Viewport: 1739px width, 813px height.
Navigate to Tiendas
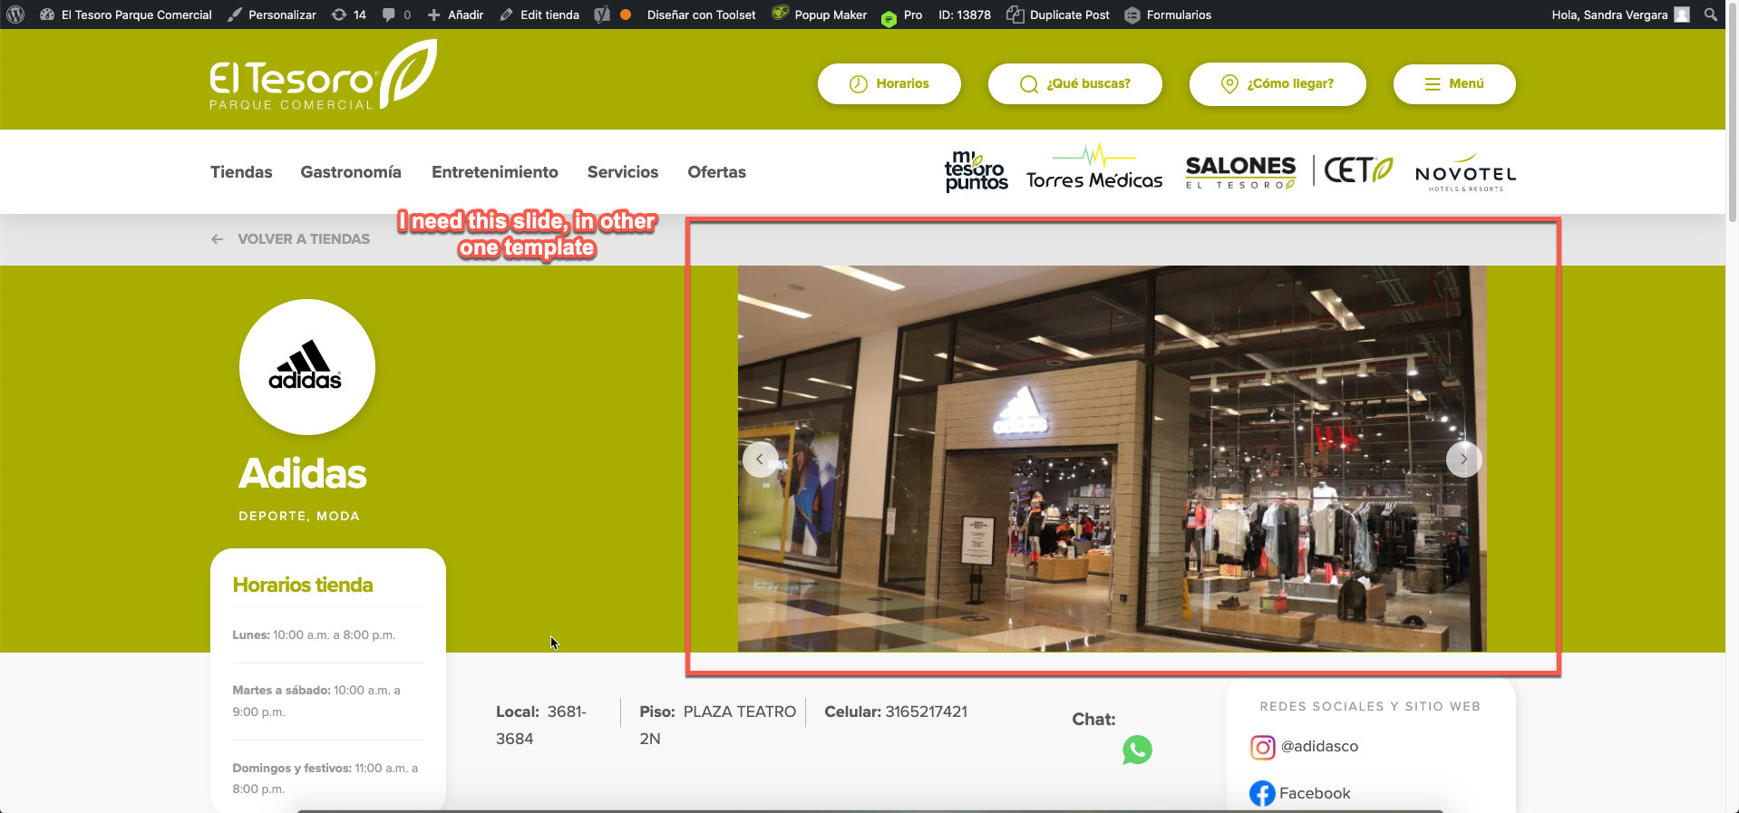point(241,172)
